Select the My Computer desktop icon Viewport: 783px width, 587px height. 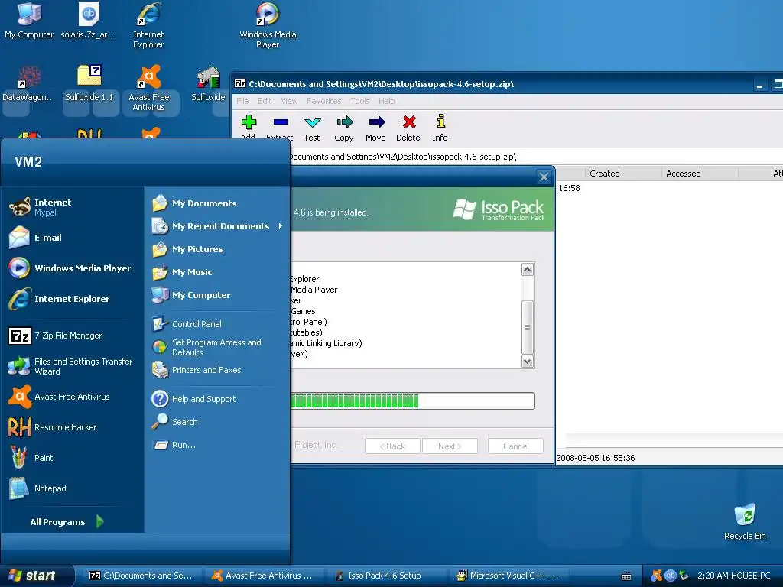click(29, 21)
